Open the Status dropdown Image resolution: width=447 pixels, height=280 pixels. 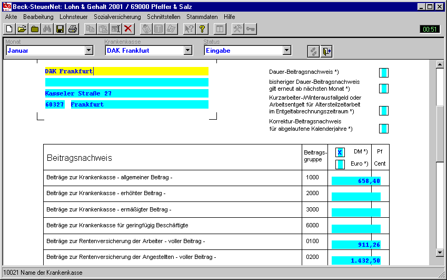point(287,51)
